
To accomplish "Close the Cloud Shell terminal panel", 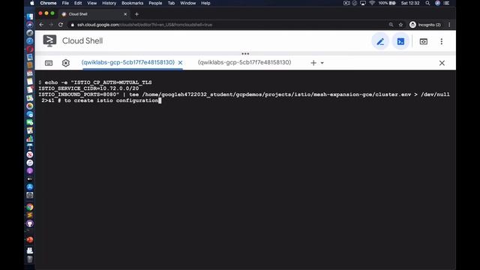I will pyautogui.click(x=442, y=63).
